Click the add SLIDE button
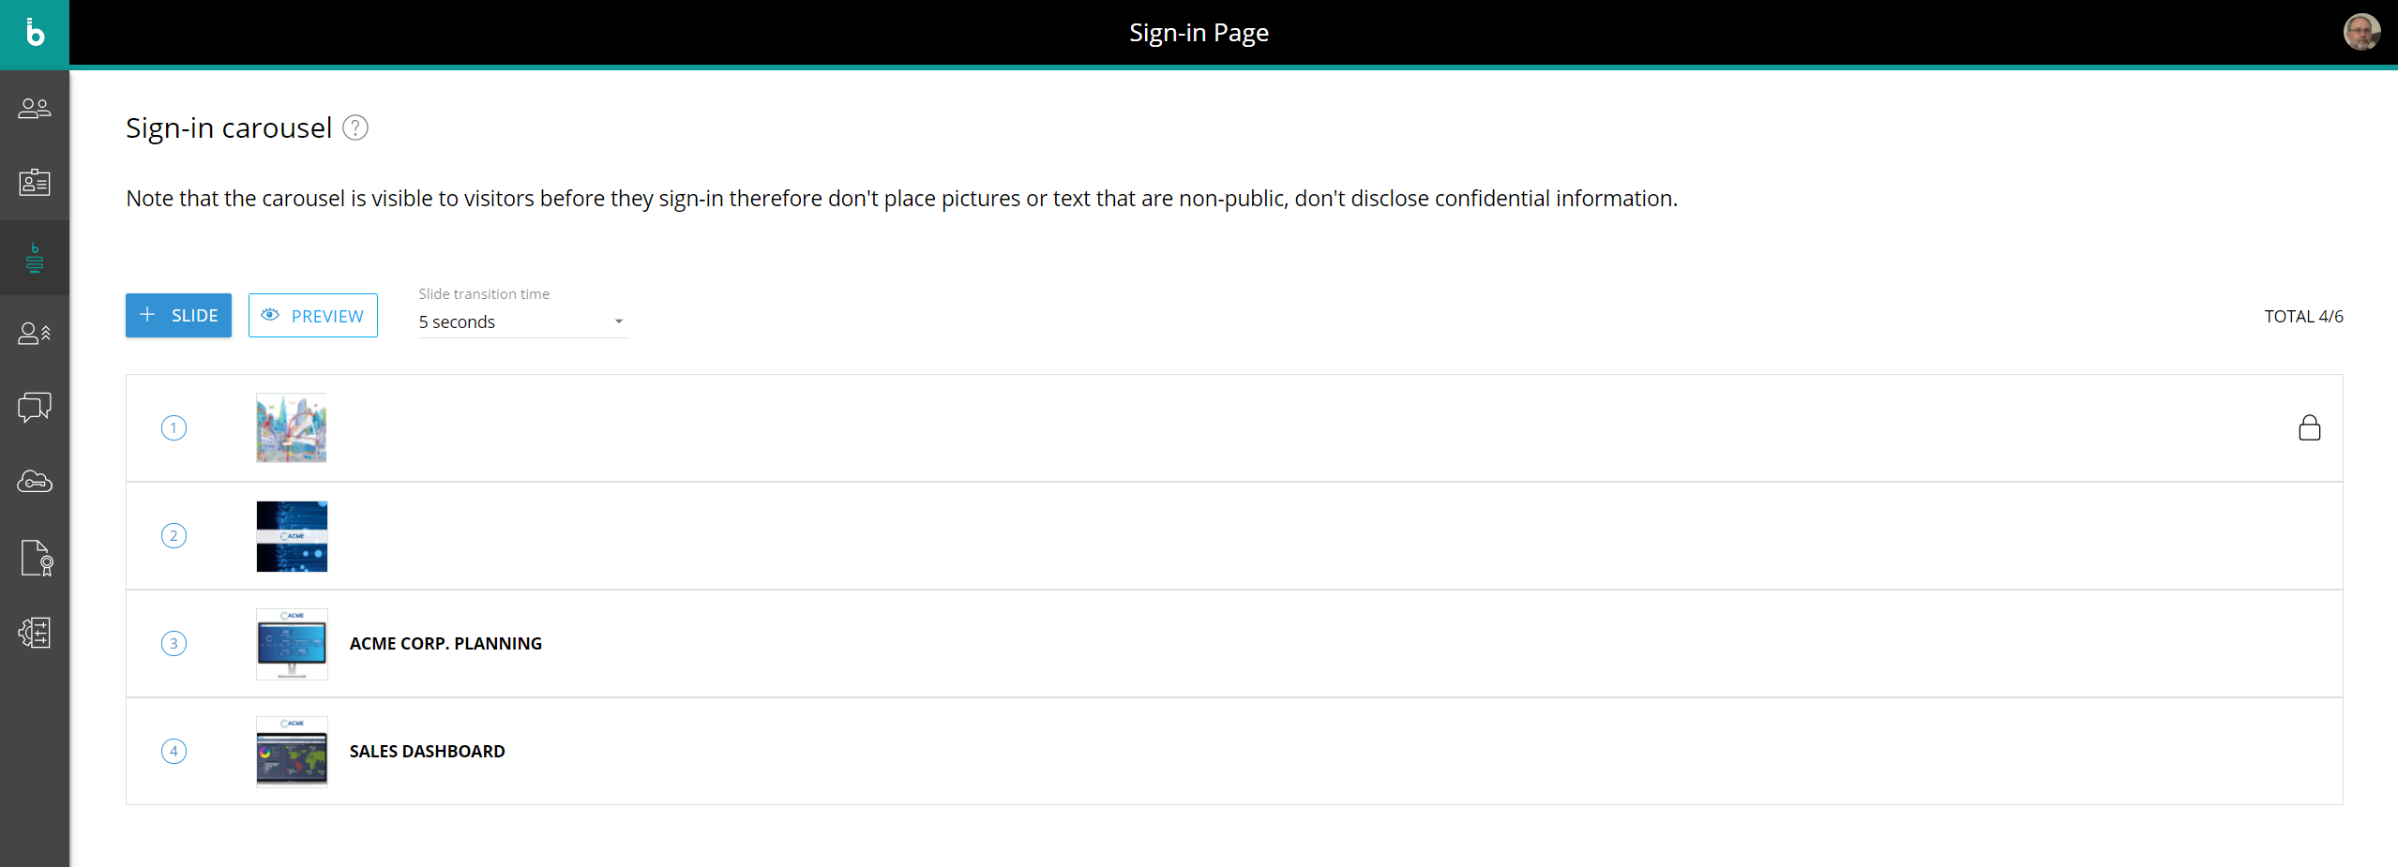The height and width of the screenshot is (867, 2398). 178,316
